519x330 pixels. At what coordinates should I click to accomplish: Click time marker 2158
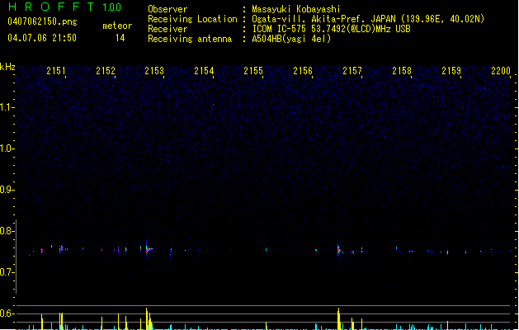402,71
